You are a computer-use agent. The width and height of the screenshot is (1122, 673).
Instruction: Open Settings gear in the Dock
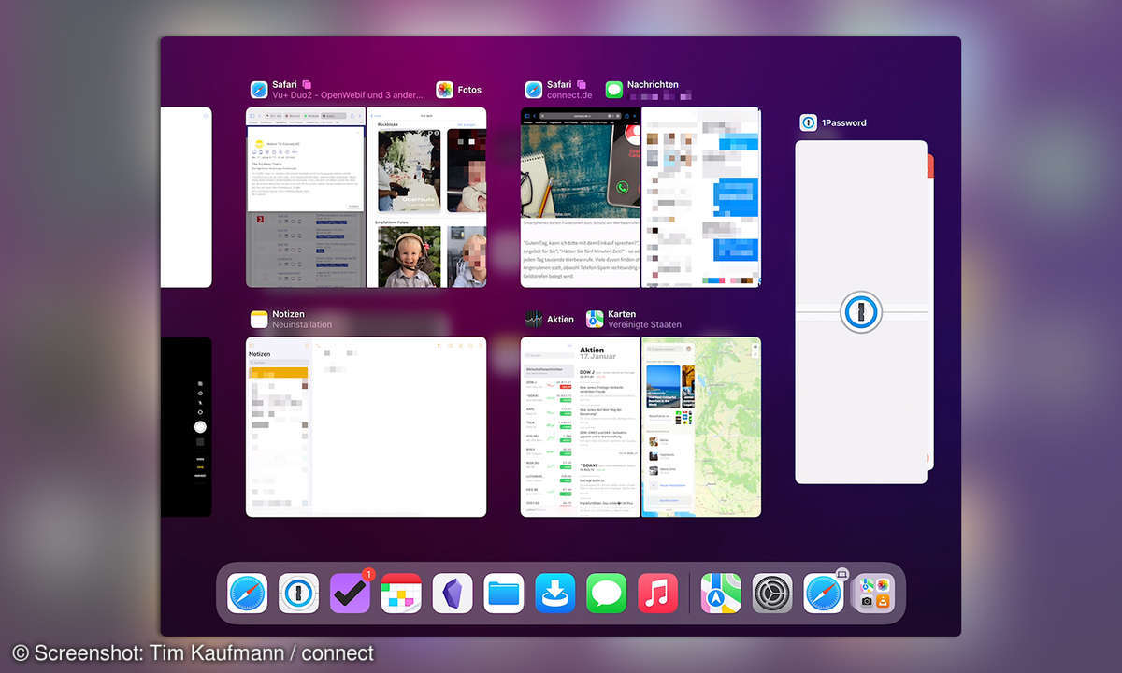coord(772,593)
